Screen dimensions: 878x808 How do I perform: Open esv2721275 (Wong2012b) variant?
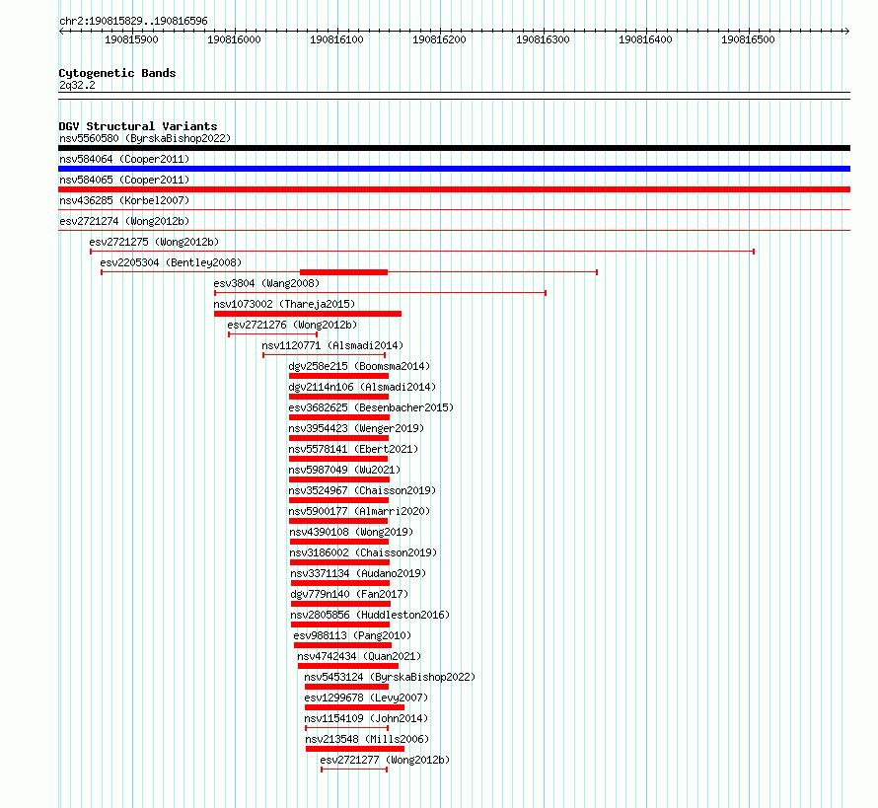[154, 242]
